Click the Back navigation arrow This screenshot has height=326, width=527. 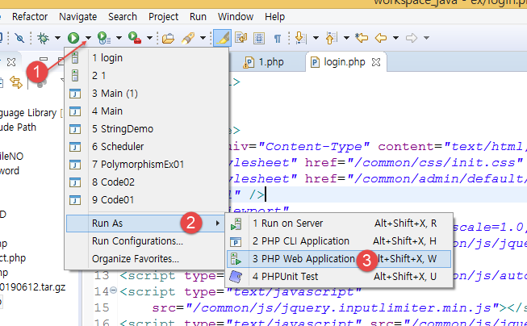click(x=381, y=38)
